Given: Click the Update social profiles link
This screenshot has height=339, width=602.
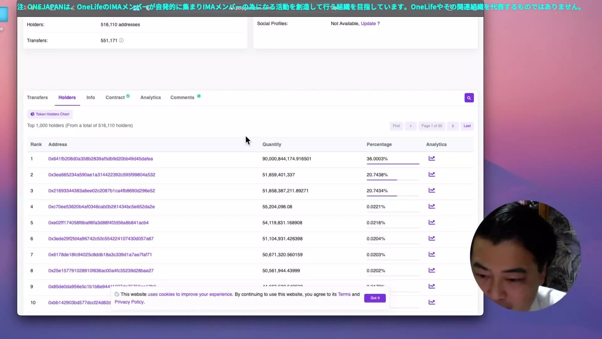Looking at the screenshot, I should pos(368,24).
